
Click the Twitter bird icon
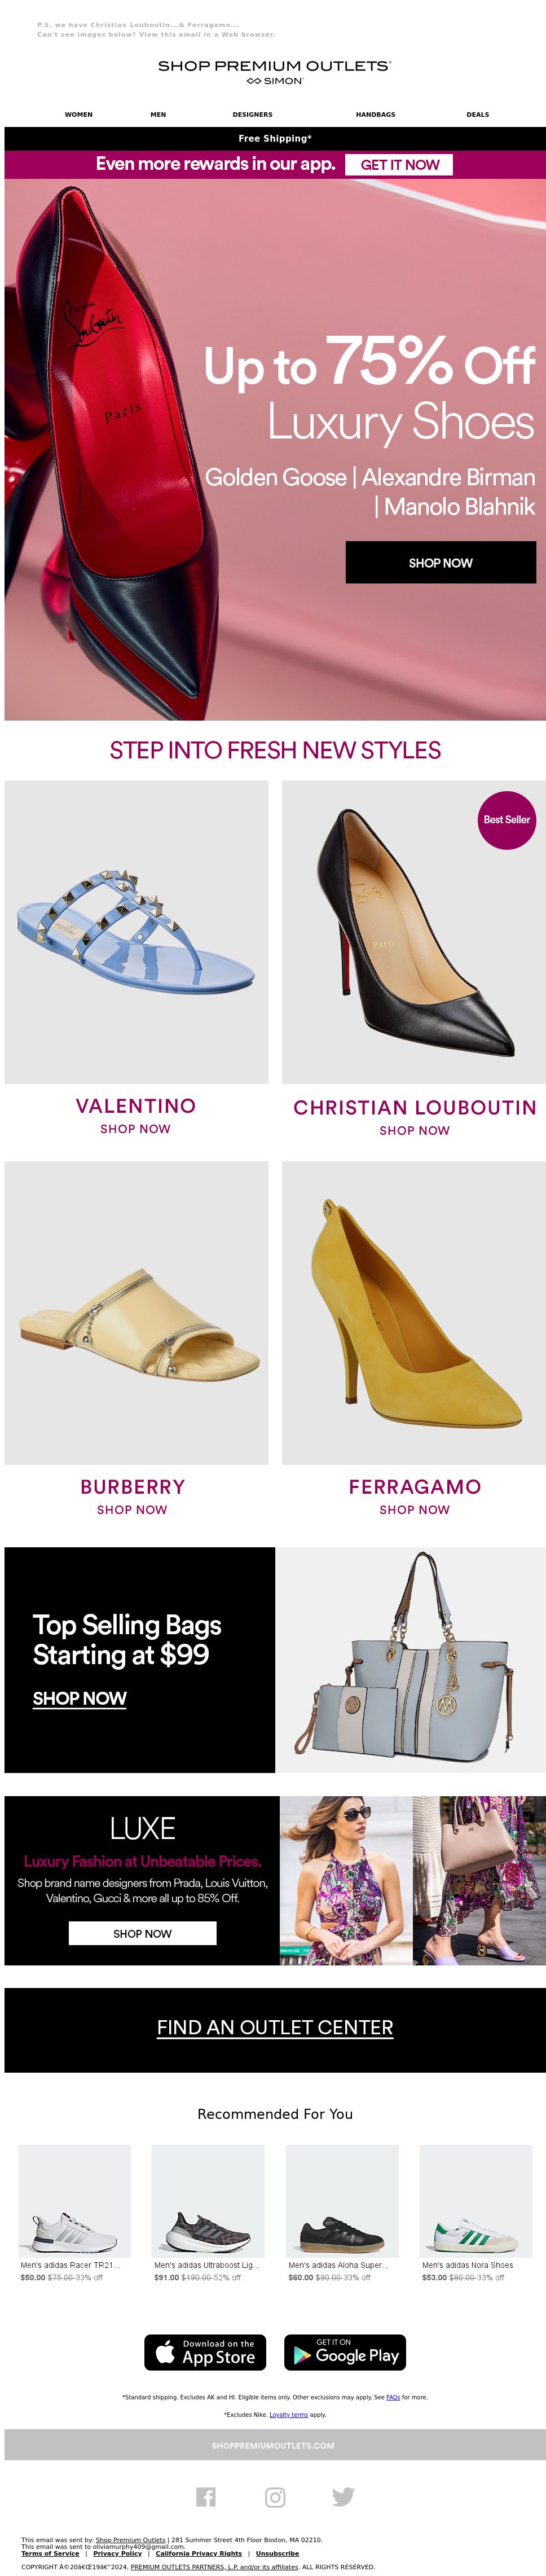coord(343,2496)
